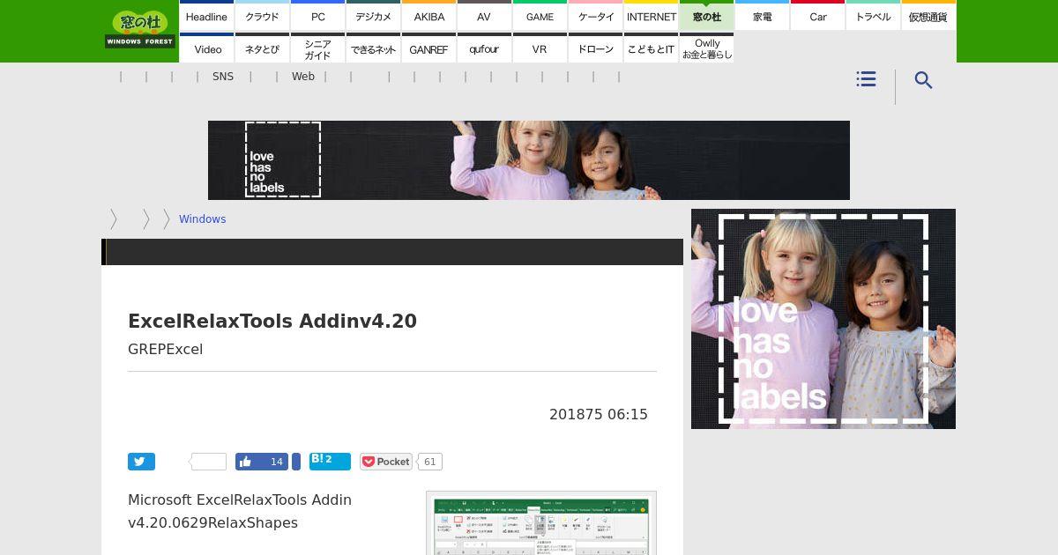
Task: Click the empty tweet count bubble
Action: pos(209,462)
